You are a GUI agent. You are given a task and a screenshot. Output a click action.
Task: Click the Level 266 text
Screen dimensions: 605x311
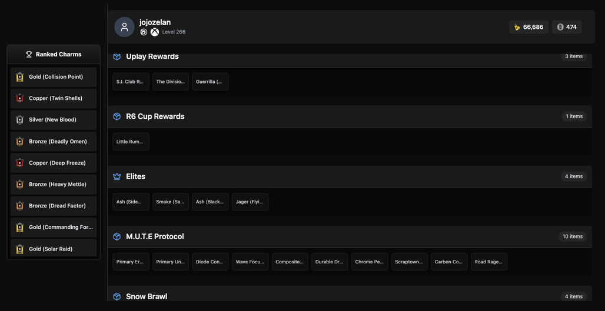tap(174, 32)
